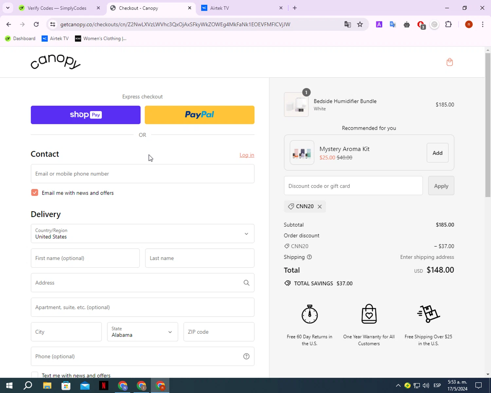The image size is (491, 393).
Task: Open the Chrome three-dot menu
Action: tap(482, 24)
